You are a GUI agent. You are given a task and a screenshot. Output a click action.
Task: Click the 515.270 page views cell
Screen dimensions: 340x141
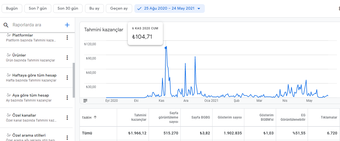tap(171, 133)
